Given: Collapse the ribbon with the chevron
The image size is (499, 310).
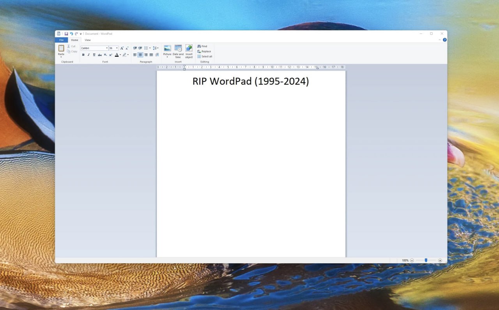Looking at the screenshot, I should click(x=440, y=40).
